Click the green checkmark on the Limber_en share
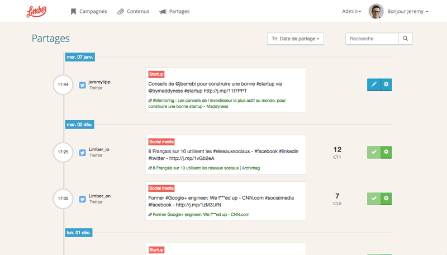 click(374, 199)
